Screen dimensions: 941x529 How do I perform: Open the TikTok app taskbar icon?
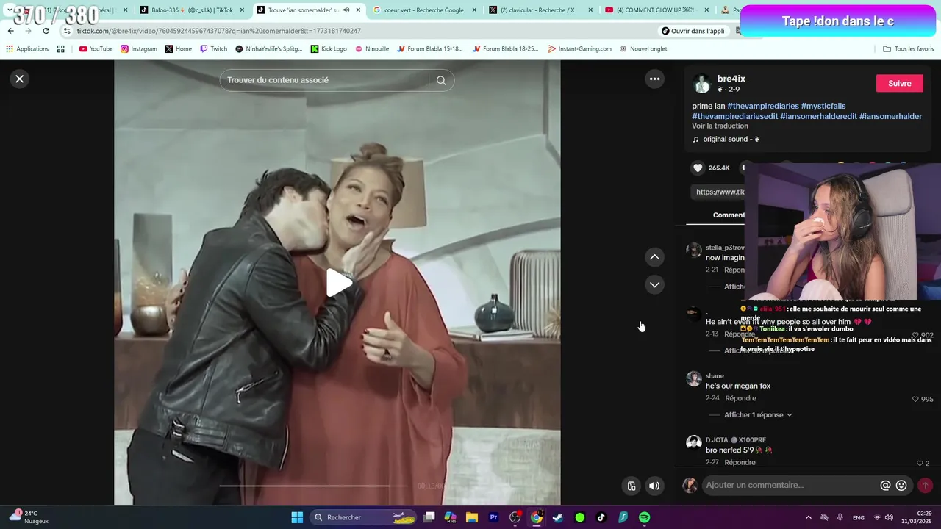[x=601, y=517]
